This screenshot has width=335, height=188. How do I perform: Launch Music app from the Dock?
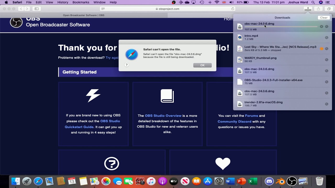pos(151,181)
